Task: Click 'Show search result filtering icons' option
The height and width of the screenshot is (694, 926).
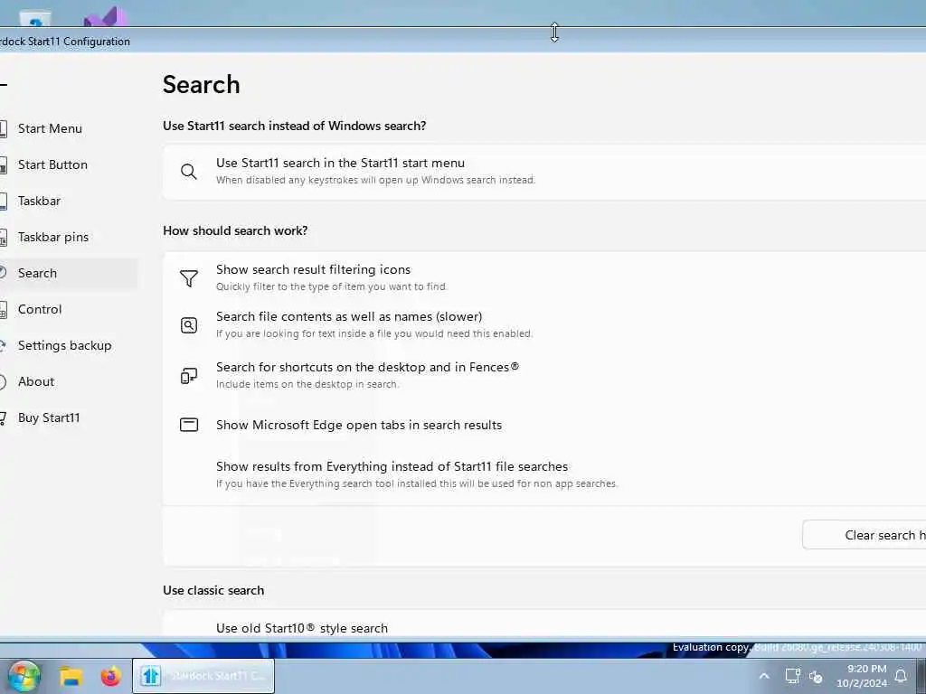Action: (313, 269)
